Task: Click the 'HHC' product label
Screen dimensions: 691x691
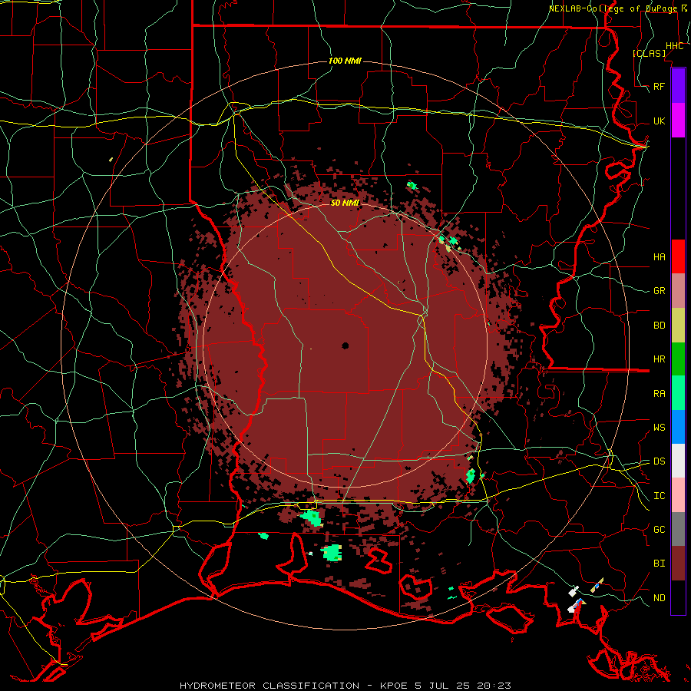Action: [674, 46]
